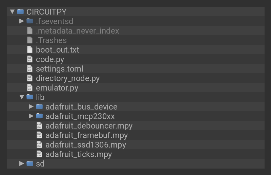Select the adafruit_framebuf.mpy entry
The width and height of the screenshot is (271, 175).
pyautogui.click(x=86, y=135)
